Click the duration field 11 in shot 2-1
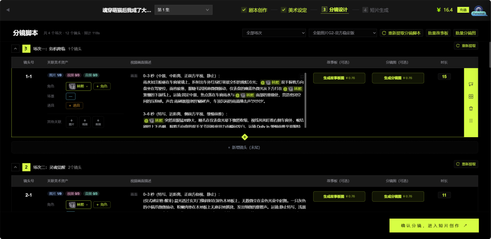This screenshot has width=491, height=239. (444, 195)
